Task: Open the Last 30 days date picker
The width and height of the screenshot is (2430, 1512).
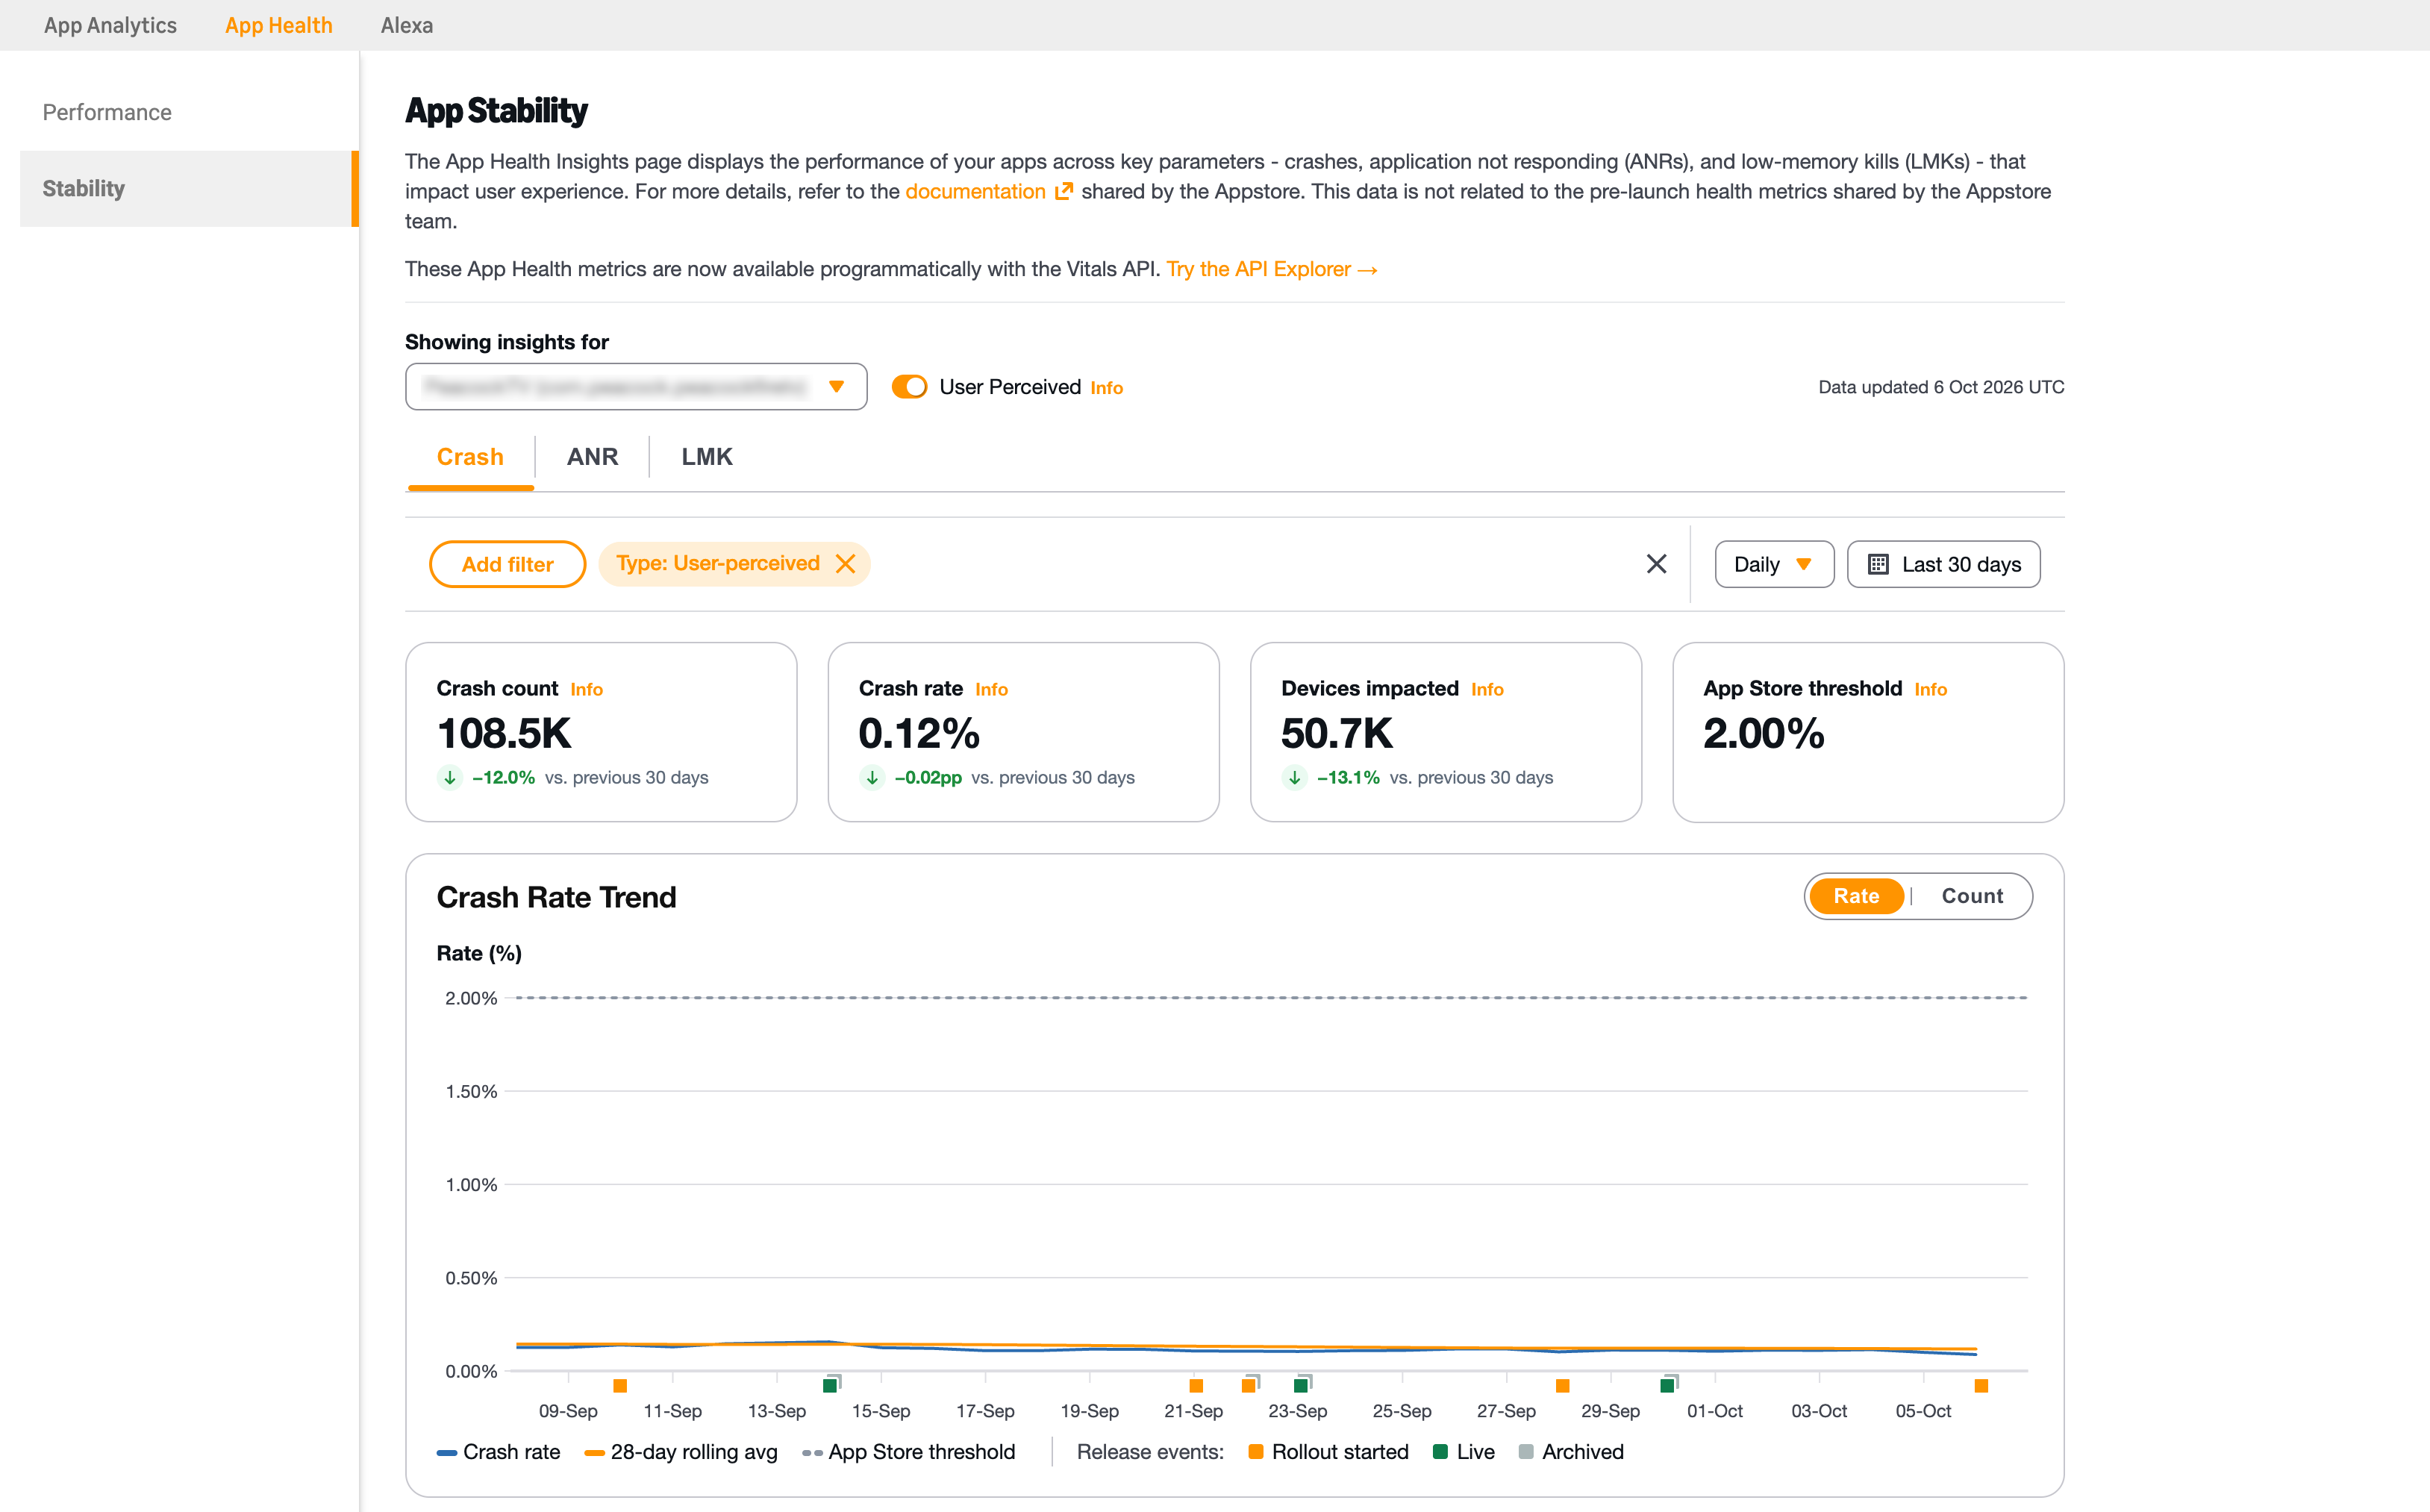Action: click(1943, 564)
